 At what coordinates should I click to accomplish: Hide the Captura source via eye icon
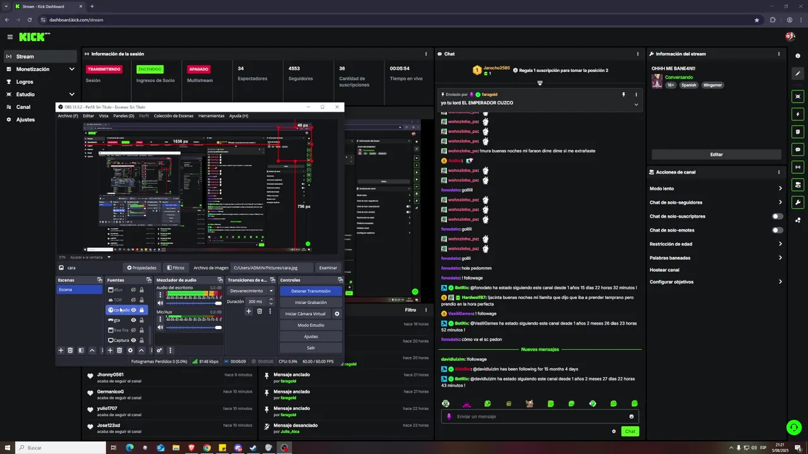[x=133, y=340]
